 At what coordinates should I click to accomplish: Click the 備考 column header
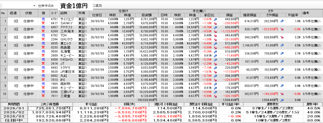(312, 13)
